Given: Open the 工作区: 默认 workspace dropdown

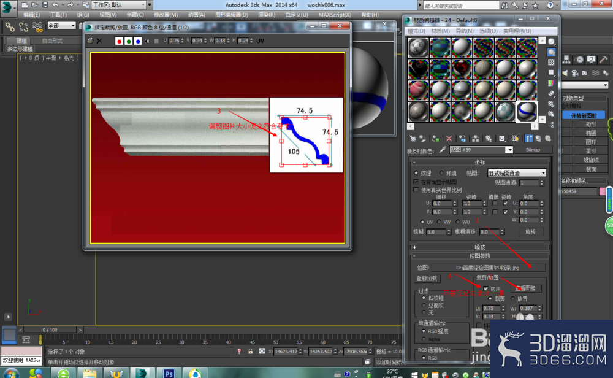Looking at the screenshot, I should click(119, 5).
